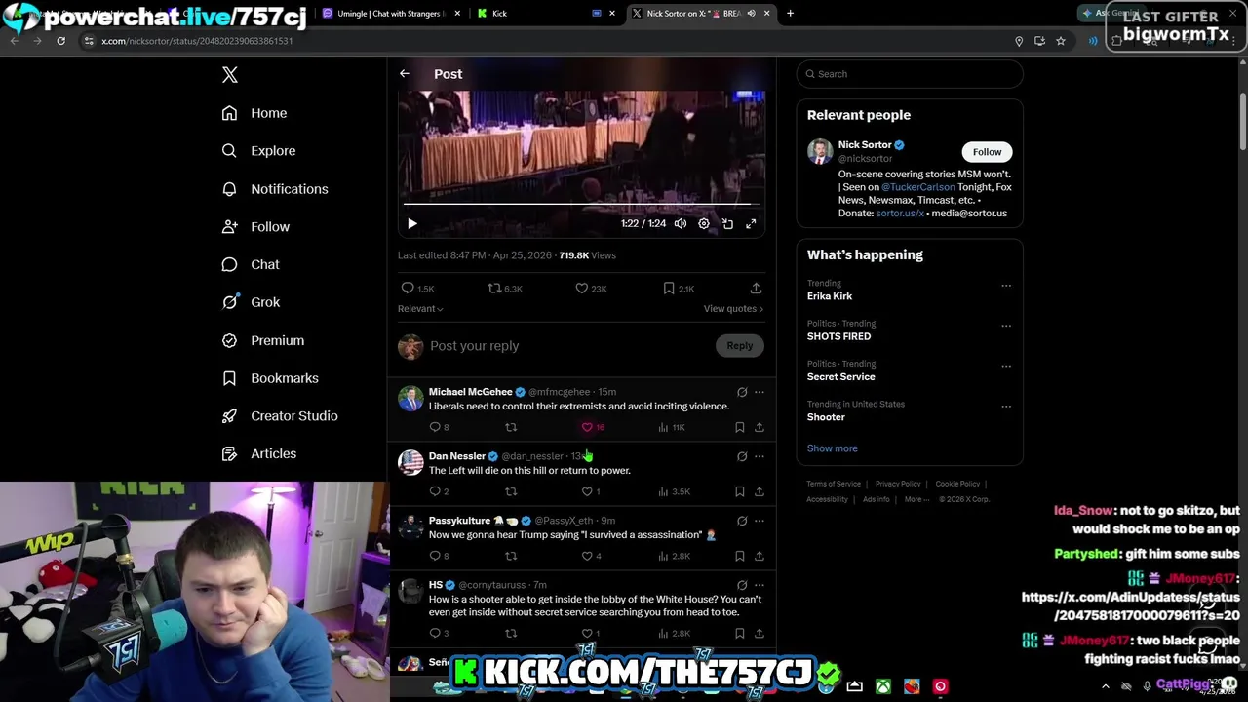The height and width of the screenshot is (702, 1248).
Task: Unlike Michael McGehee's reply
Action: click(587, 427)
